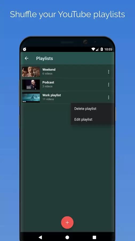Viewport: 135px width, 241px height.
Task: Tap the cellular signal icon
Action: [x=97, y=49]
